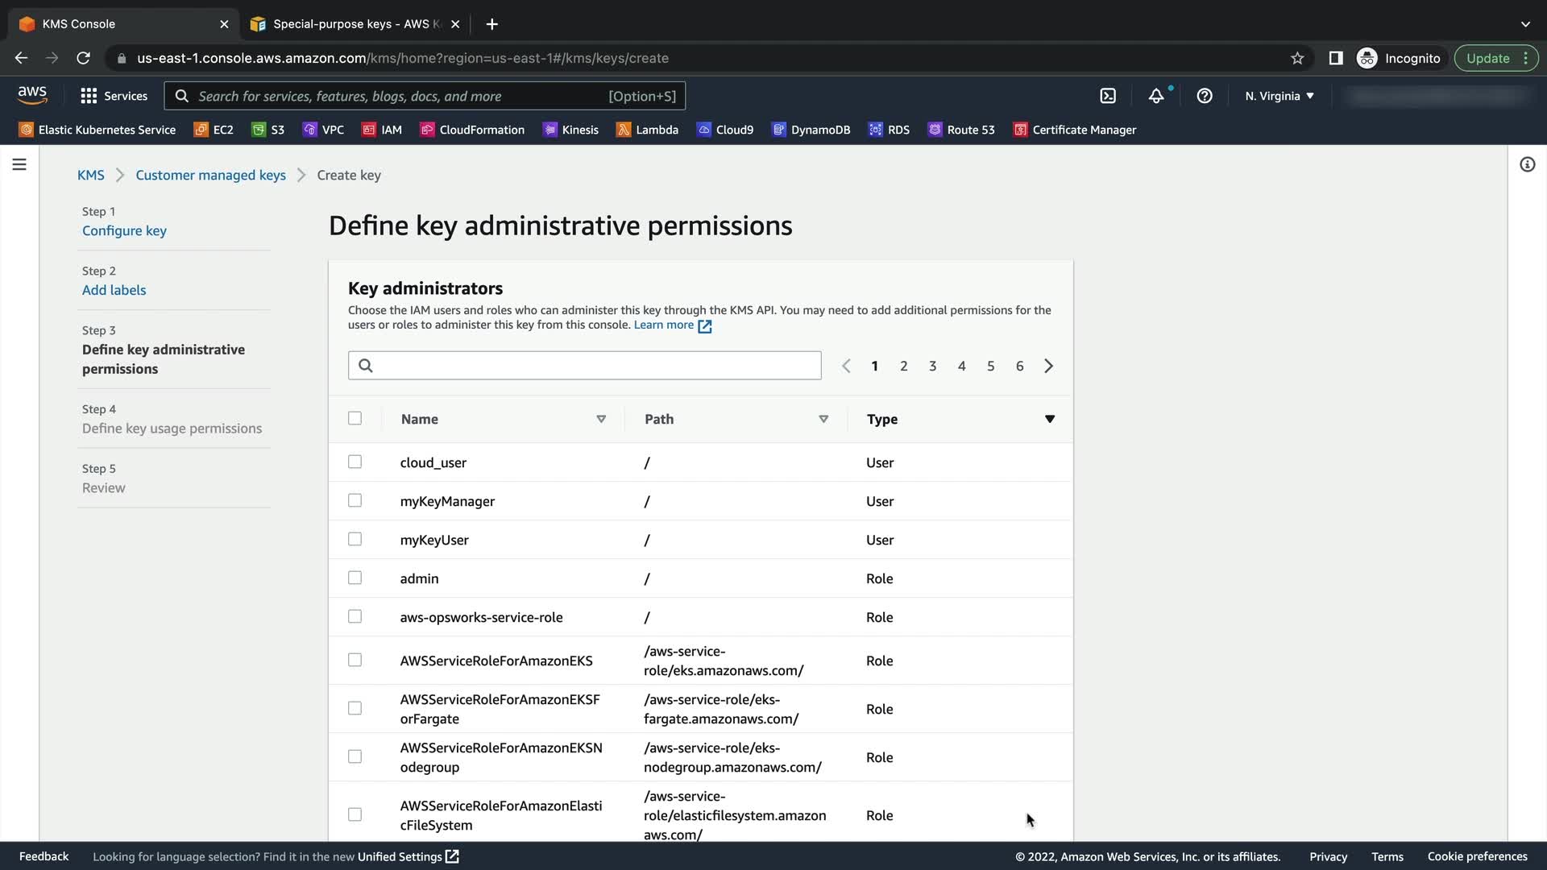Click the DynamoDB bookmark shortcut

pyautogui.click(x=811, y=130)
